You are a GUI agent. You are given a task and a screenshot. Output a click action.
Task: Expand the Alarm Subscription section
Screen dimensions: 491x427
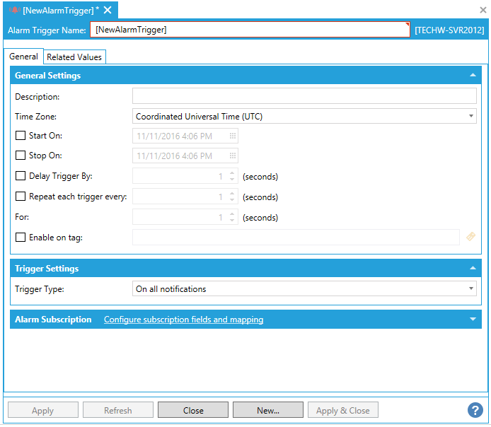473,320
